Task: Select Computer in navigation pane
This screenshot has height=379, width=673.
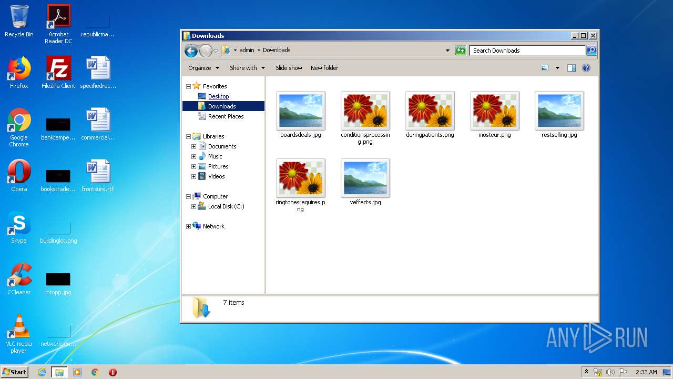Action: tap(215, 196)
